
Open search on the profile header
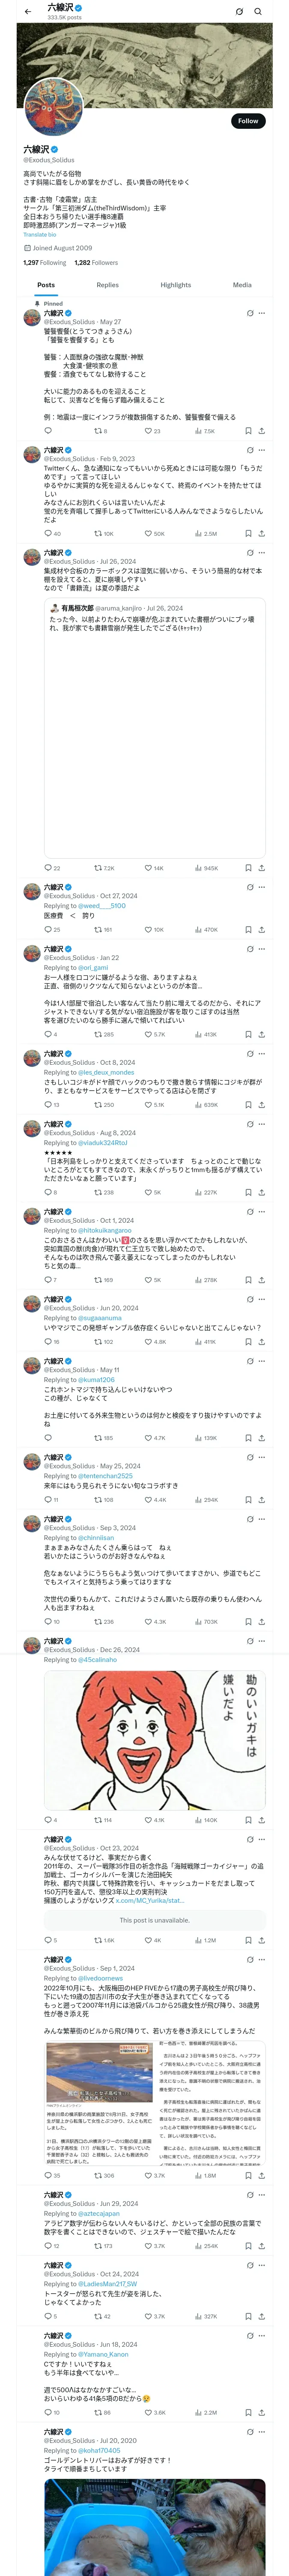[258, 12]
